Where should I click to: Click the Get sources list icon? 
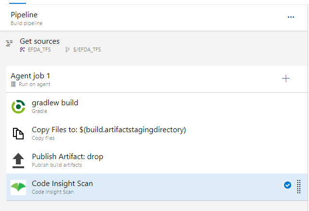(x=9, y=43)
